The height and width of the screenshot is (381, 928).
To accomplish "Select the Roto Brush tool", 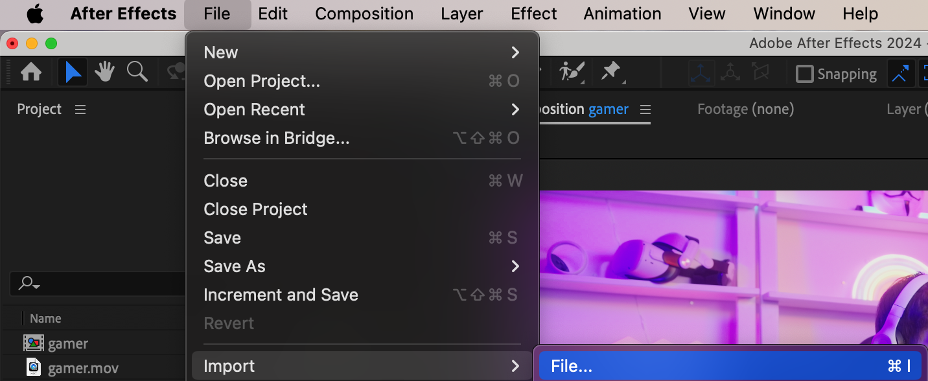I will (x=572, y=71).
